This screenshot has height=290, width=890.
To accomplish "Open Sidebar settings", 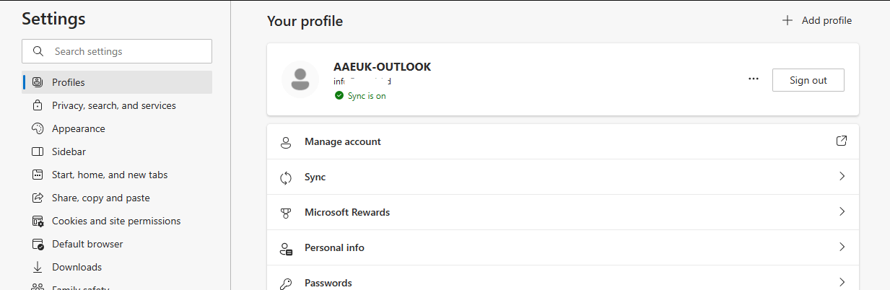I will pos(117,151).
